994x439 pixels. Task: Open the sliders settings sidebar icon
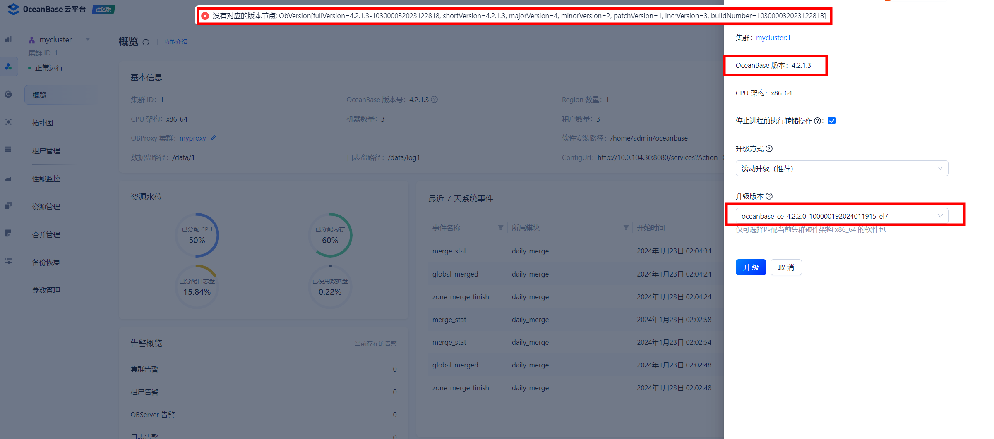click(8, 261)
